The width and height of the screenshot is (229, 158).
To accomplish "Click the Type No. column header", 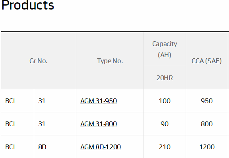I will coord(110,61).
